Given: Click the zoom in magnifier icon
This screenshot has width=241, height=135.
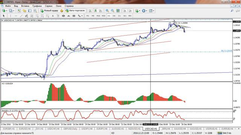Looking at the screenshot, I should [x=107, y=11].
